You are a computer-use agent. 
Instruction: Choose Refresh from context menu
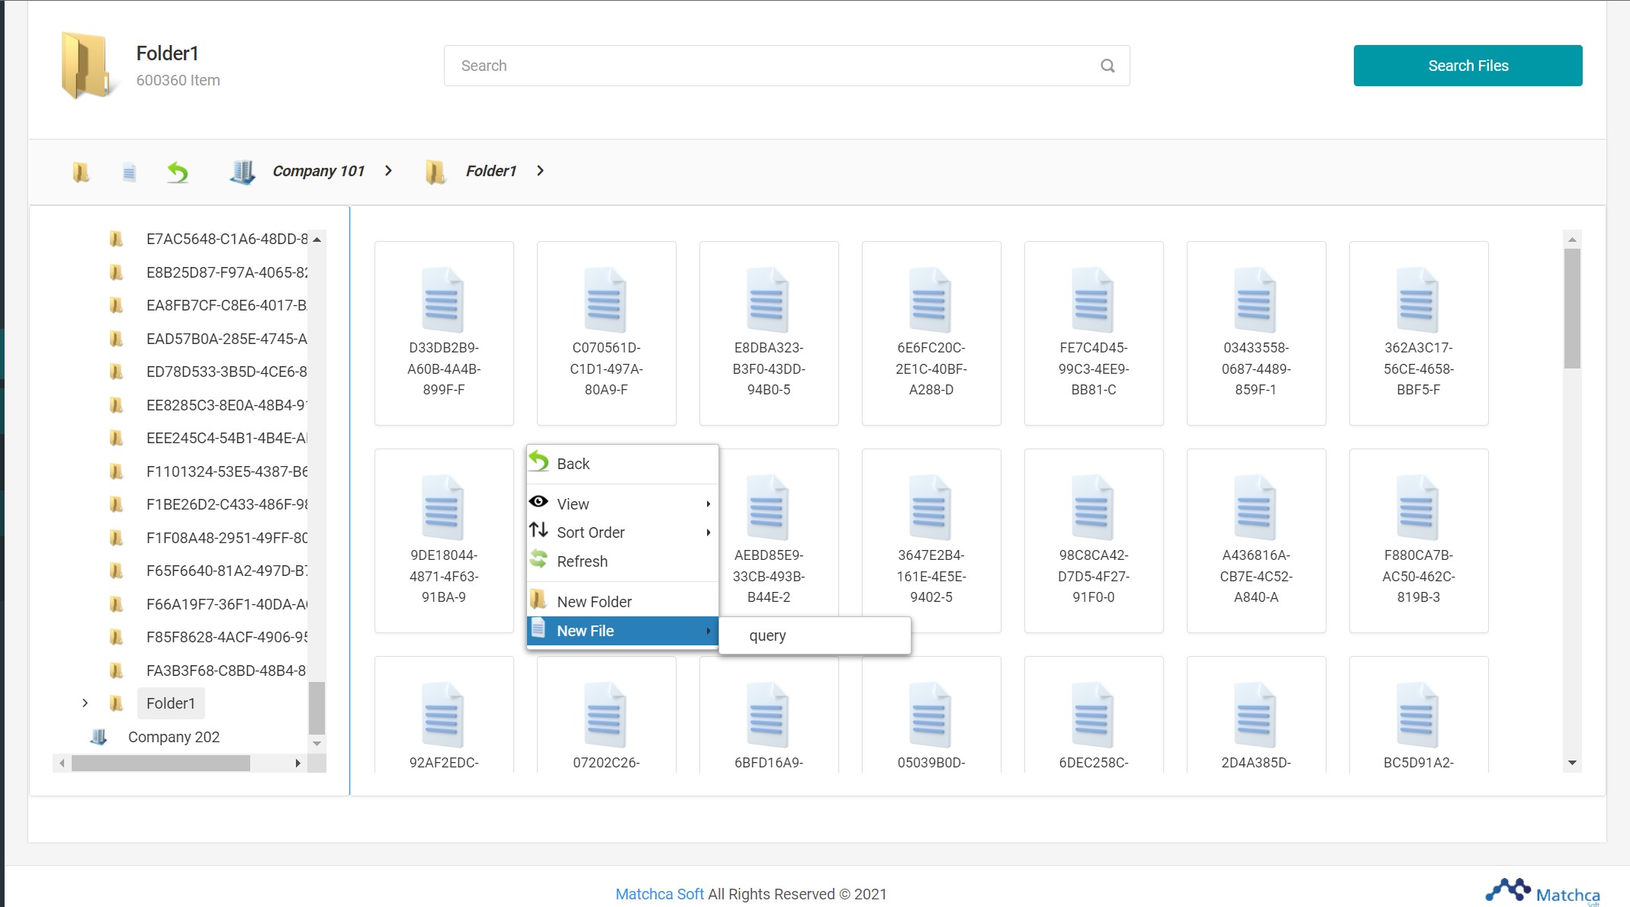pyautogui.click(x=582, y=561)
